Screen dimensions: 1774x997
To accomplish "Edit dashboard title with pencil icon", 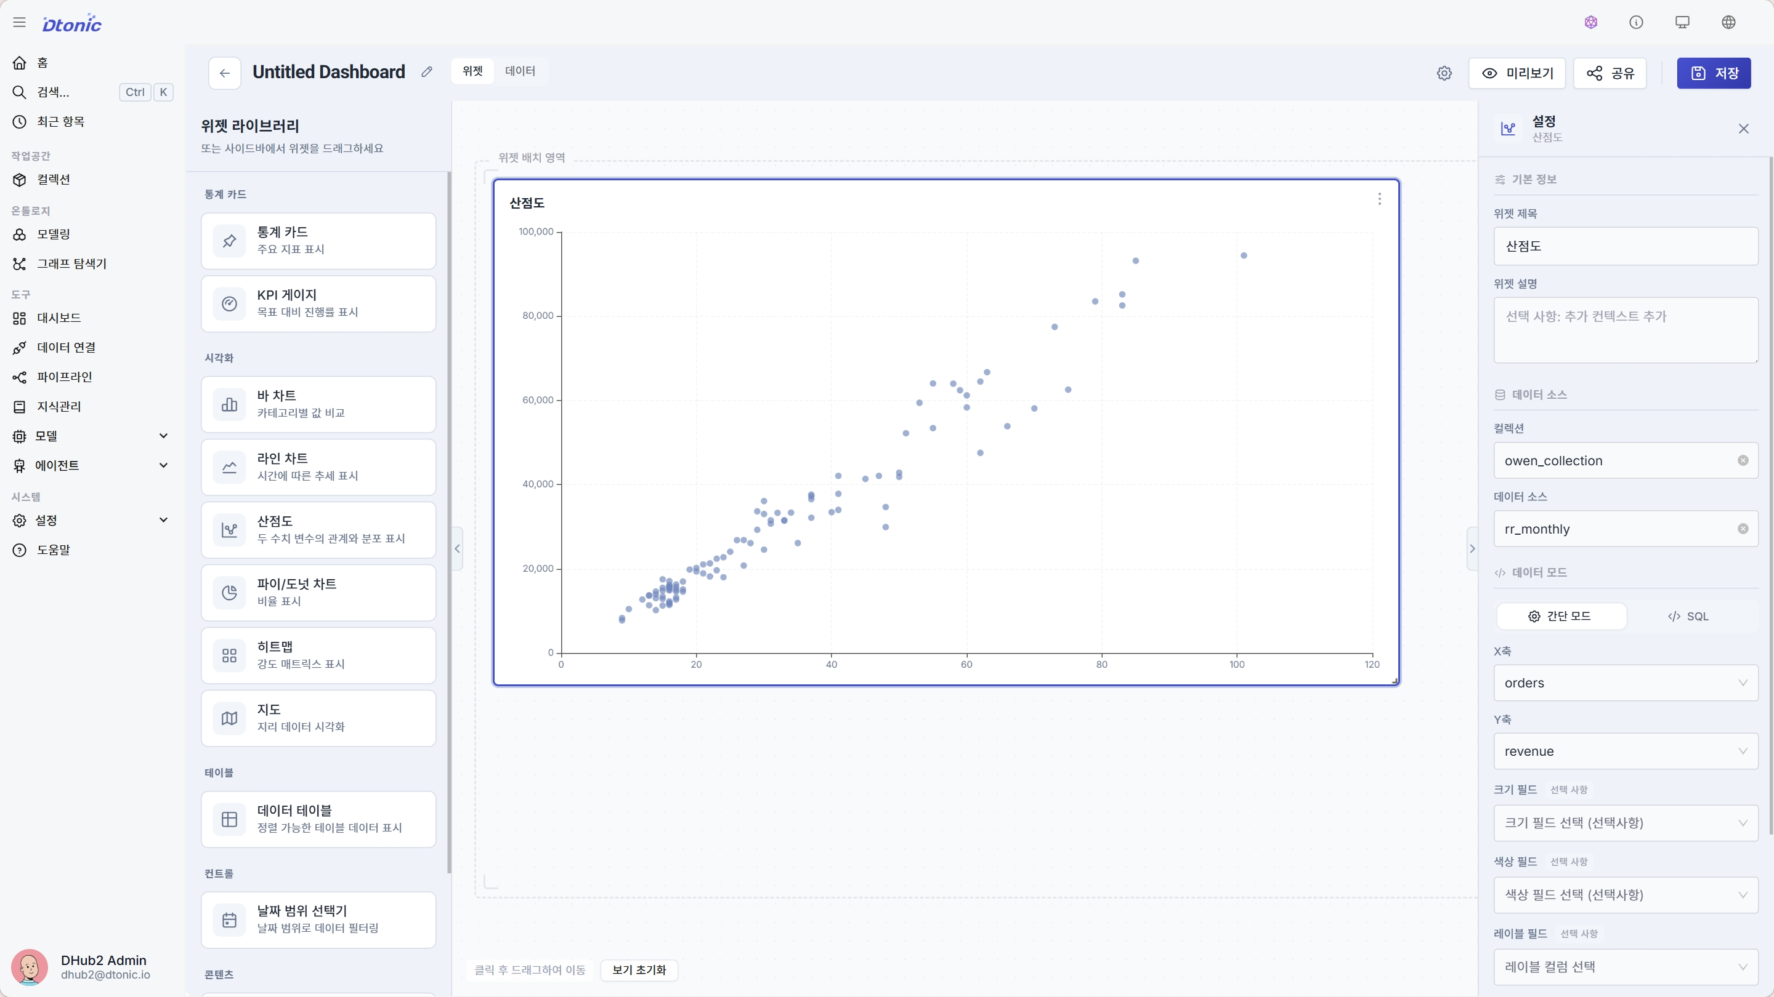I will (427, 71).
